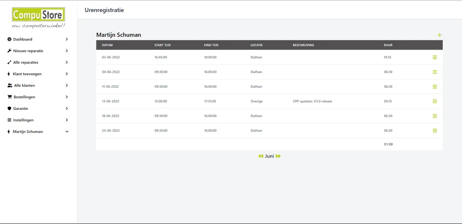The image size is (462, 224).
Task: Click the brush icon beside Alle reparaties
Action: (9, 63)
